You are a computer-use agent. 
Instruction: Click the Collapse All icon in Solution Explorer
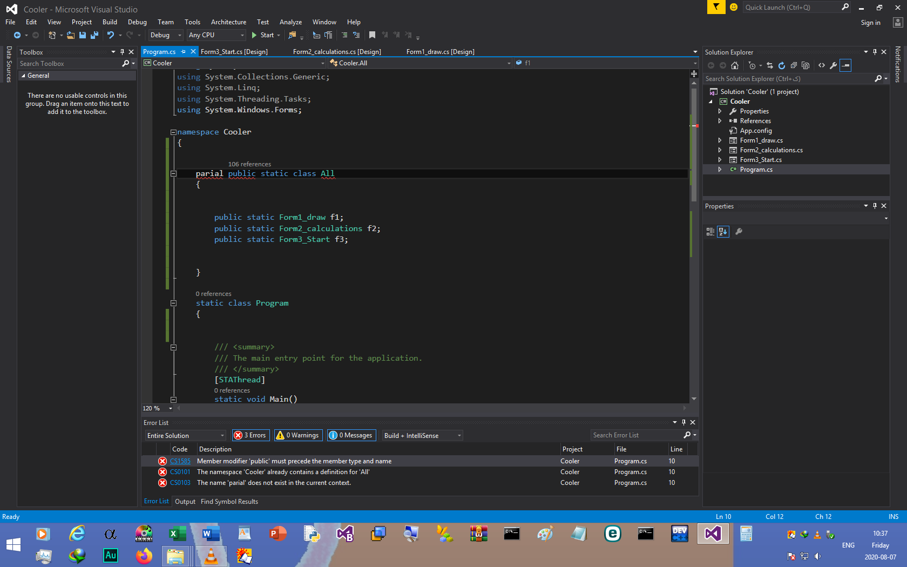tap(794, 65)
